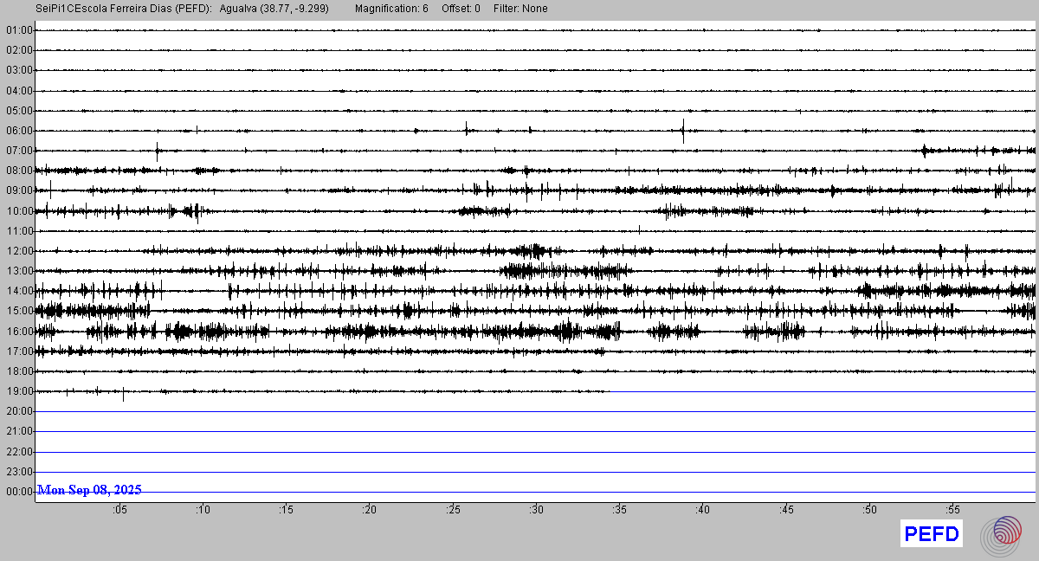Click the 10:00 hour label
Screen dimensions: 1039x561
[x=19, y=211]
